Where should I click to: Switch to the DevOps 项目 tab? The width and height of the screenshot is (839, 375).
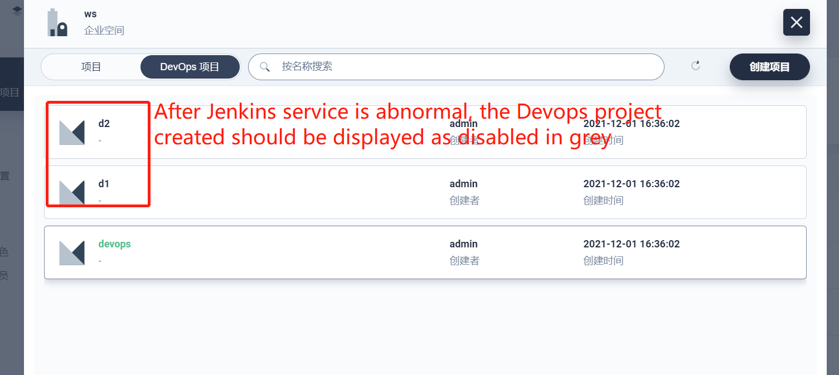190,66
